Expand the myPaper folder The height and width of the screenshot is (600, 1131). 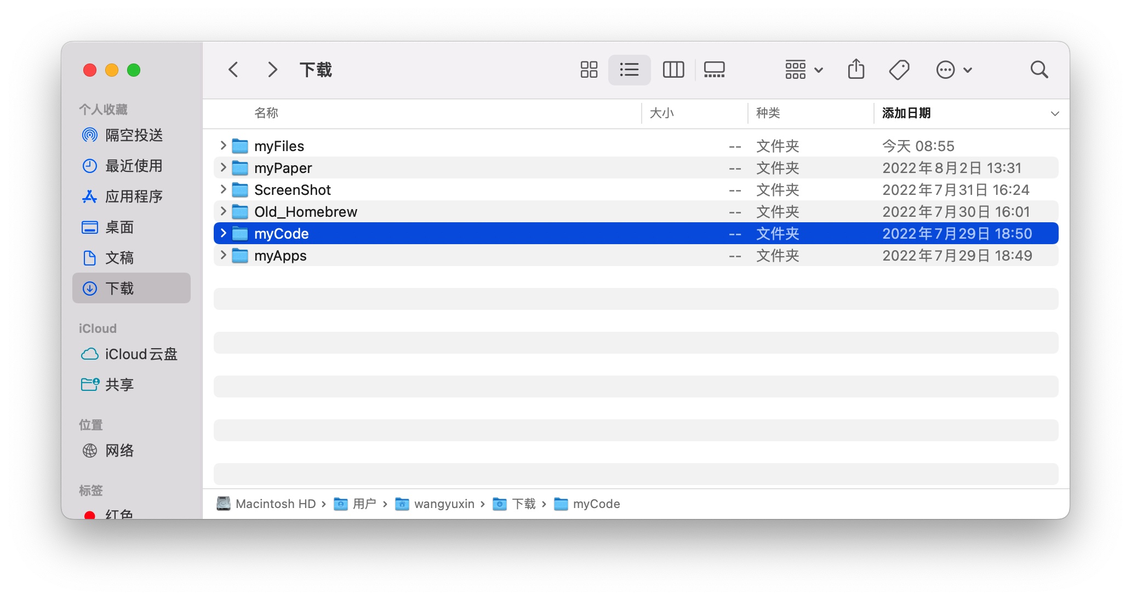pos(223,168)
